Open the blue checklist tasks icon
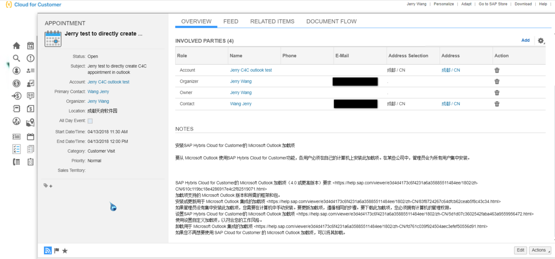555x259 pixels. [17, 149]
